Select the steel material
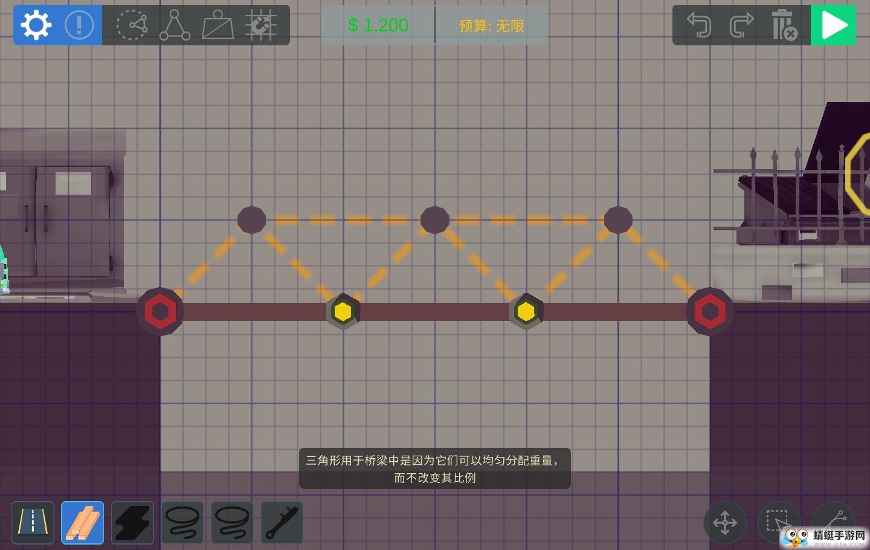This screenshot has height=550, width=870. pyautogui.click(x=132, y=522)
